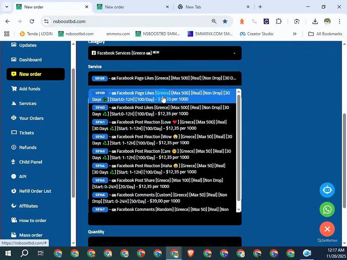
Task: Open the Chrome three-dot menu
Action: tap(339, 21)
